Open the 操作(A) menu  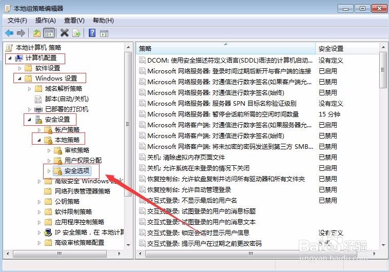click(x=45, y=21)
